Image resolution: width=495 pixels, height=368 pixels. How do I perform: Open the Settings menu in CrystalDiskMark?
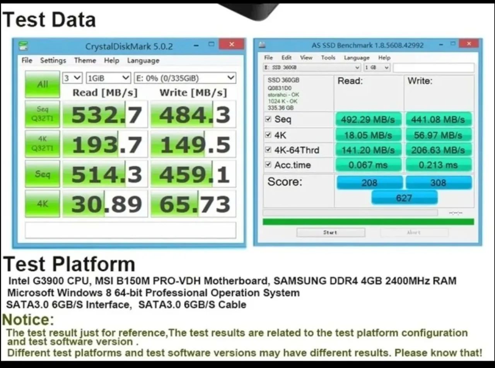53,60
